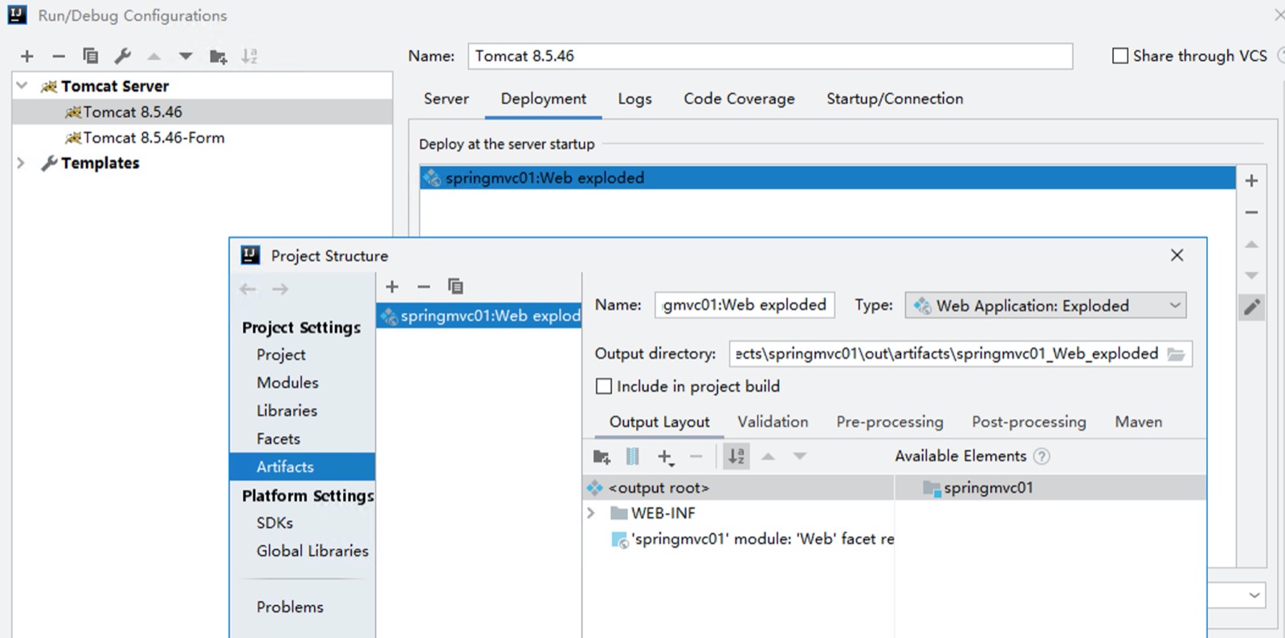The image size is (1285, 638).
Task: Create new folder in configurations toolbar
Action: 218,56
